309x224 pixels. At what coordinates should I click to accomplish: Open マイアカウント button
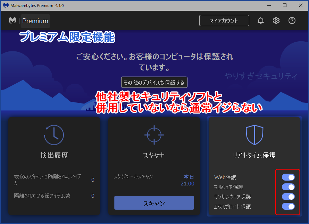click(224, 20)
